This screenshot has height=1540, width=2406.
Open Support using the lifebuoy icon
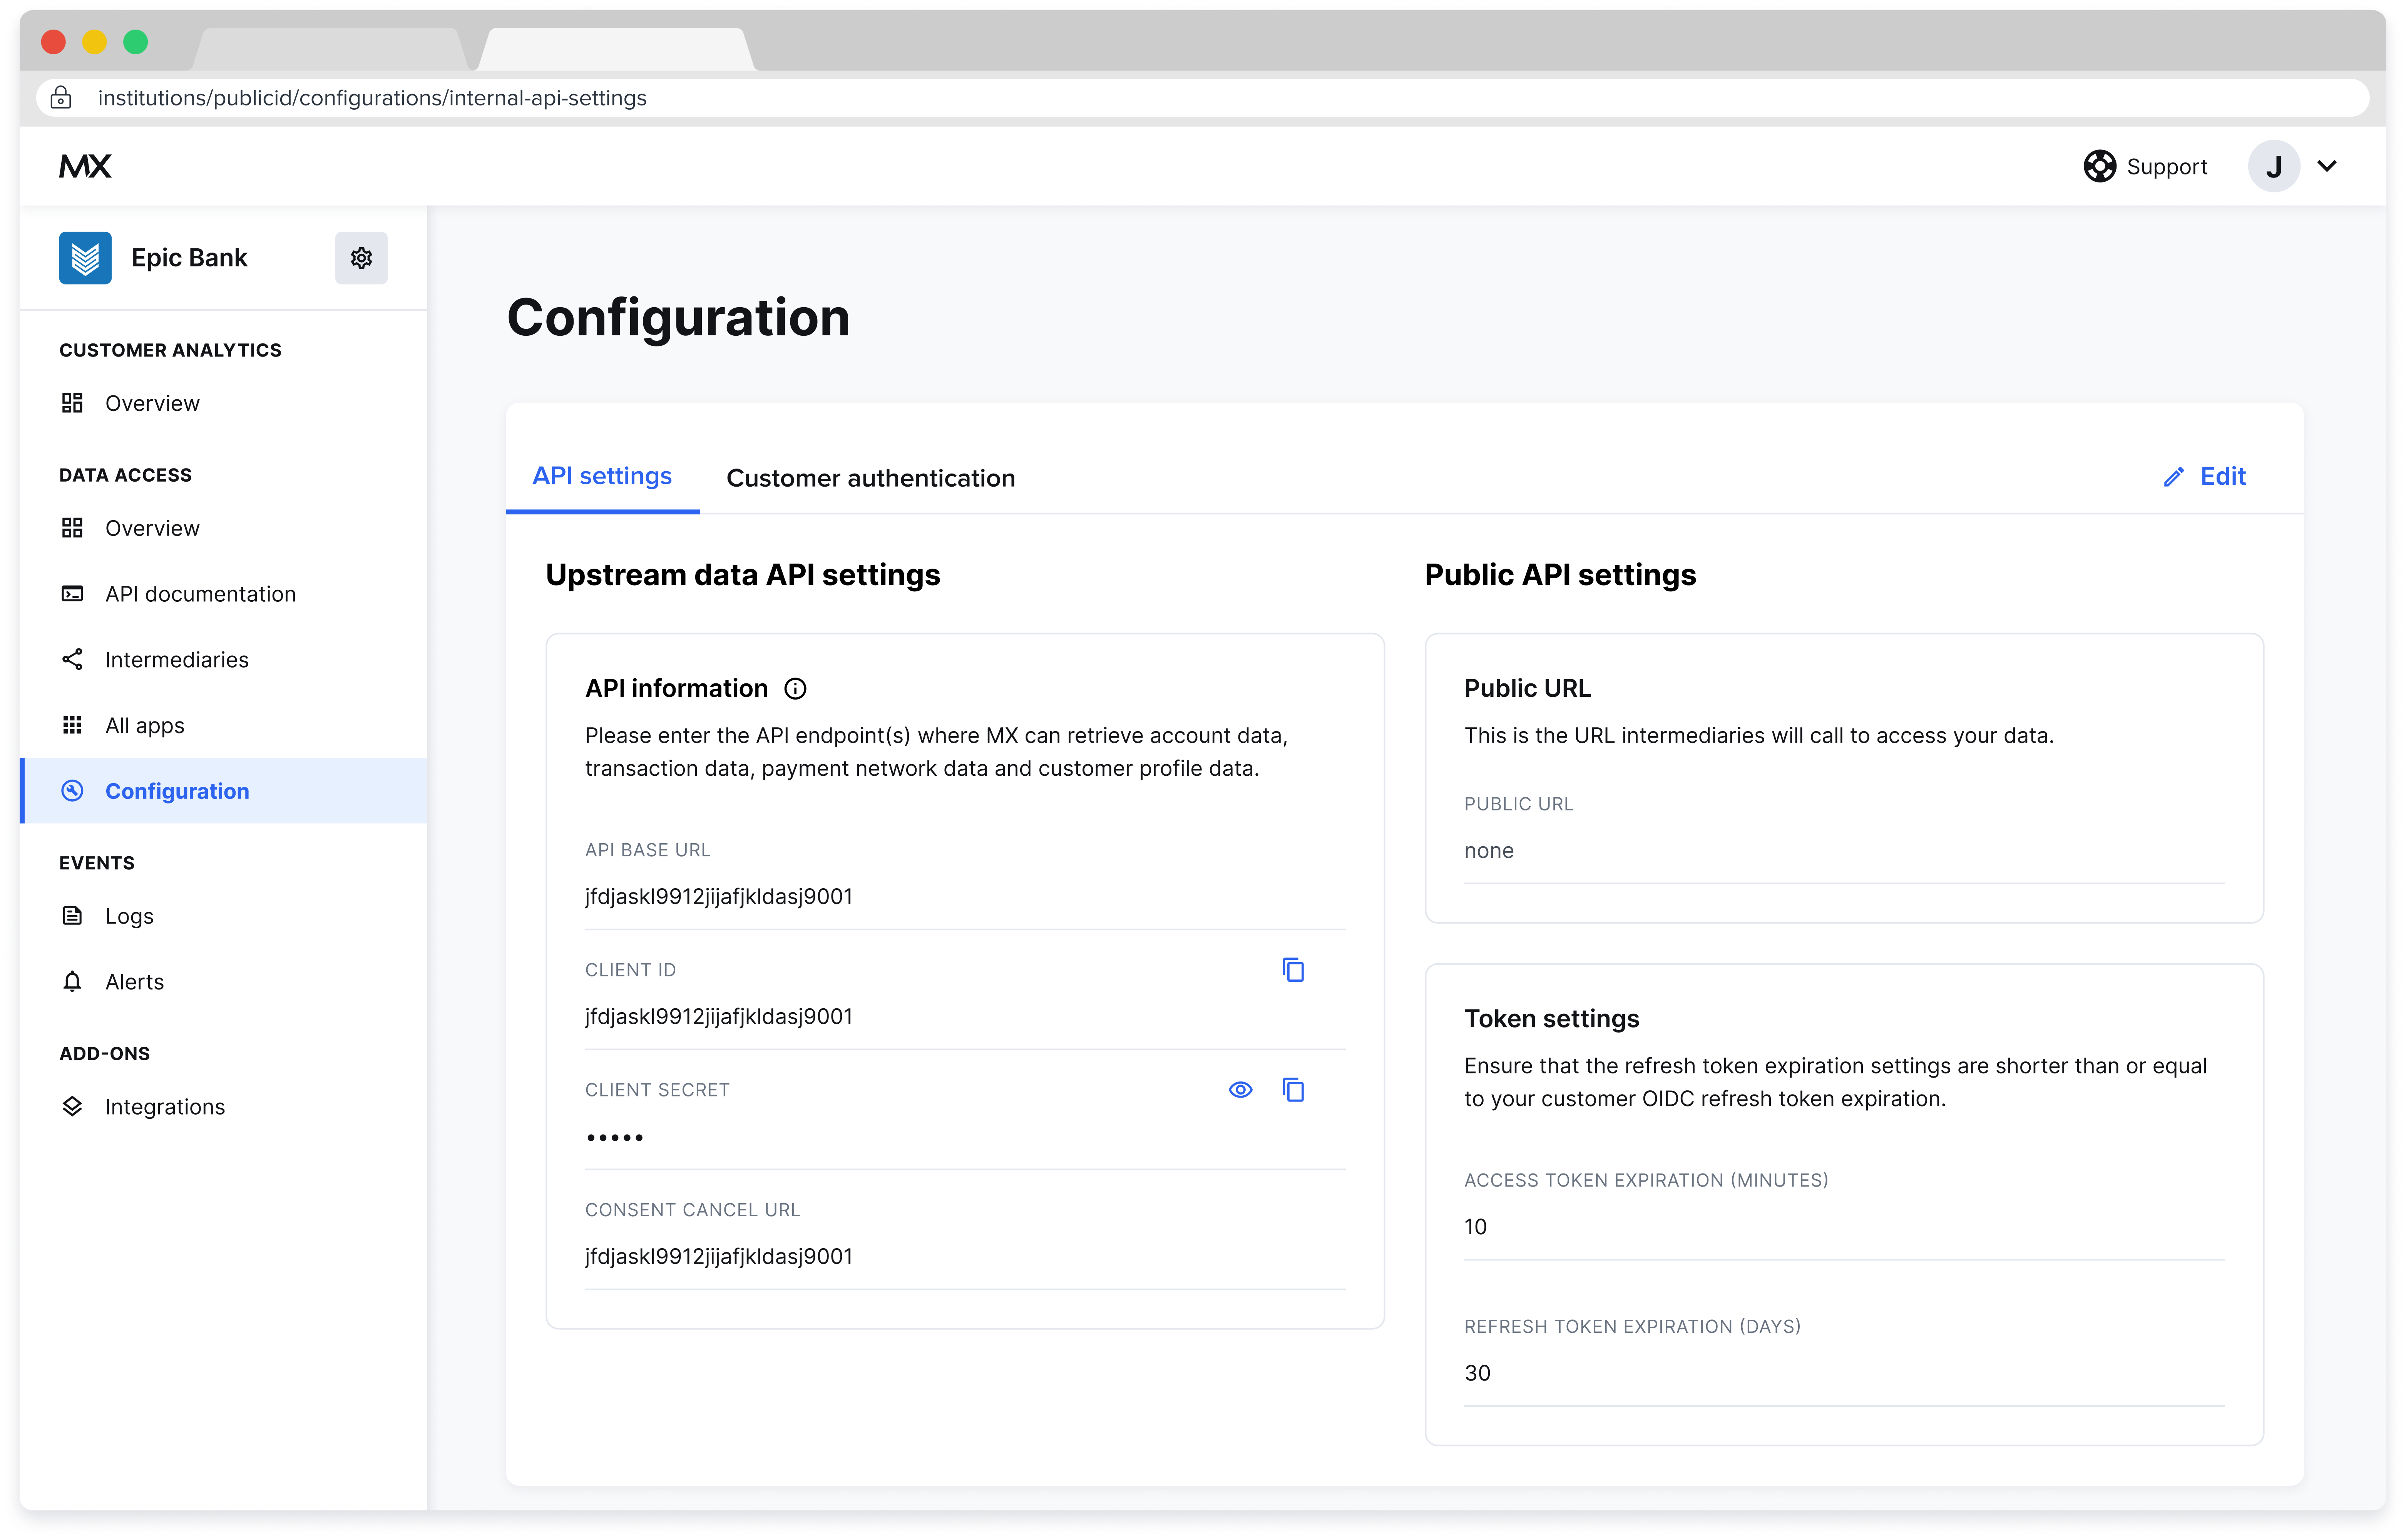tap(2100, 166)
